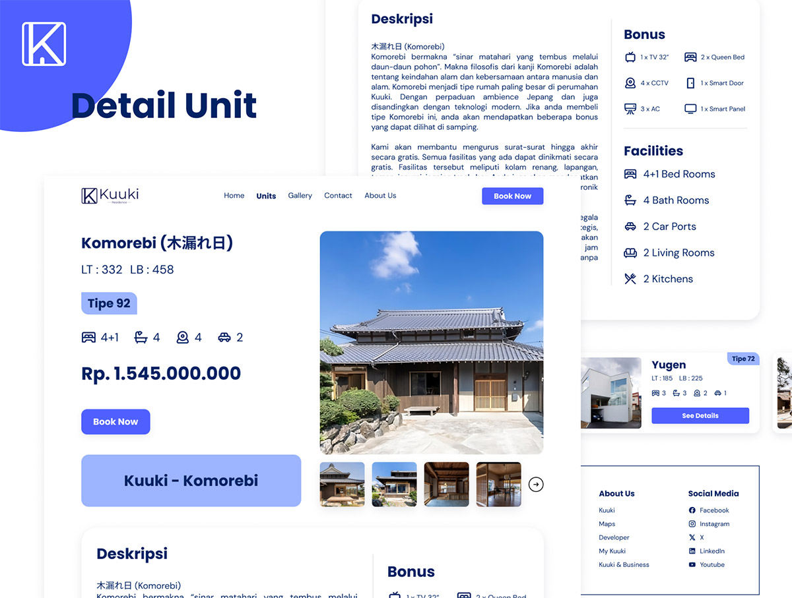Click the bed icon beside 4+1
792x598 pixels.
tap(88, 338)
